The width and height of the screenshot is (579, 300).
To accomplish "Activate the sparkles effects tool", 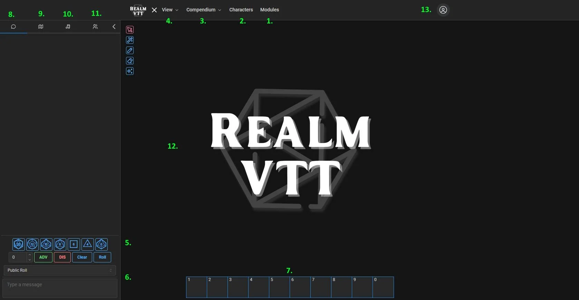I will coord(130,71).
